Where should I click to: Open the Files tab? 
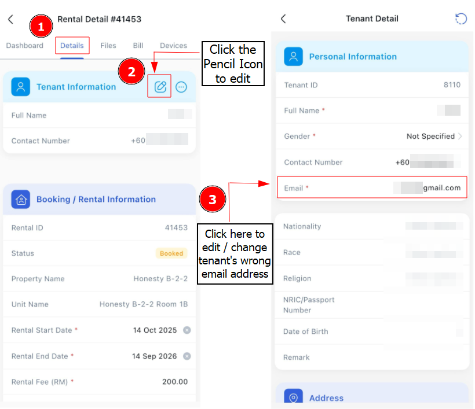[108, 46]
